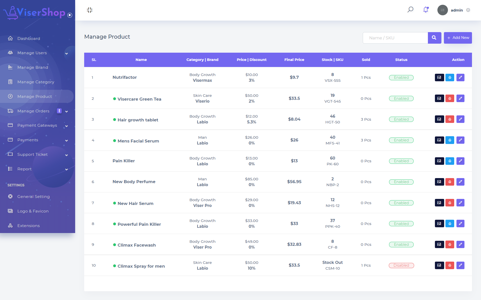
Task: Exit fullscreen using the compress icon
Action: [90, 10]
